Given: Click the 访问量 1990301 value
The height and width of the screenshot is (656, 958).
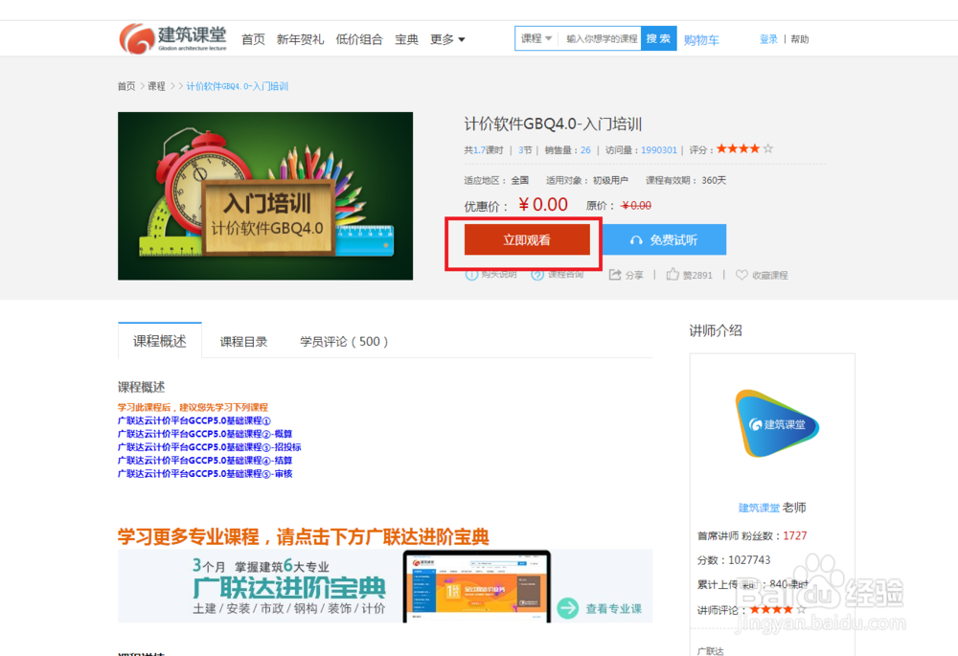Looking at the screenshot, I should [x=659, y=150].
